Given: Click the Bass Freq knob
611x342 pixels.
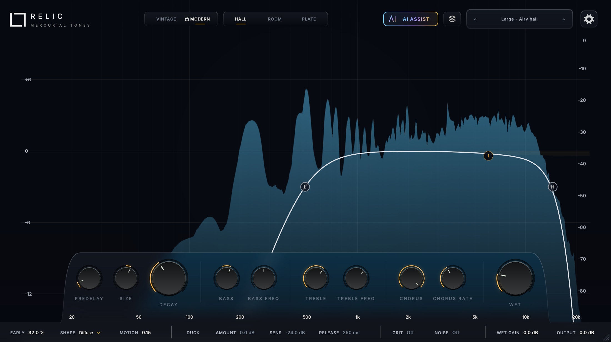Looking at the screenshot, I should click(x=264, y=278).
